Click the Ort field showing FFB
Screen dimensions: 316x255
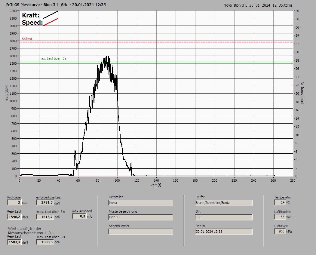[224, 217]
